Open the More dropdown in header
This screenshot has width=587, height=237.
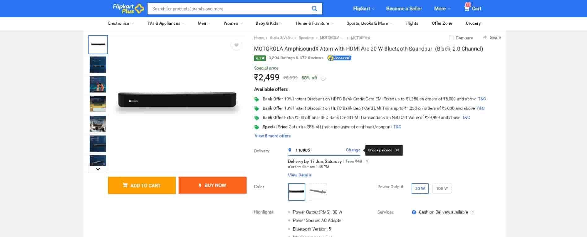pos(442,9)
